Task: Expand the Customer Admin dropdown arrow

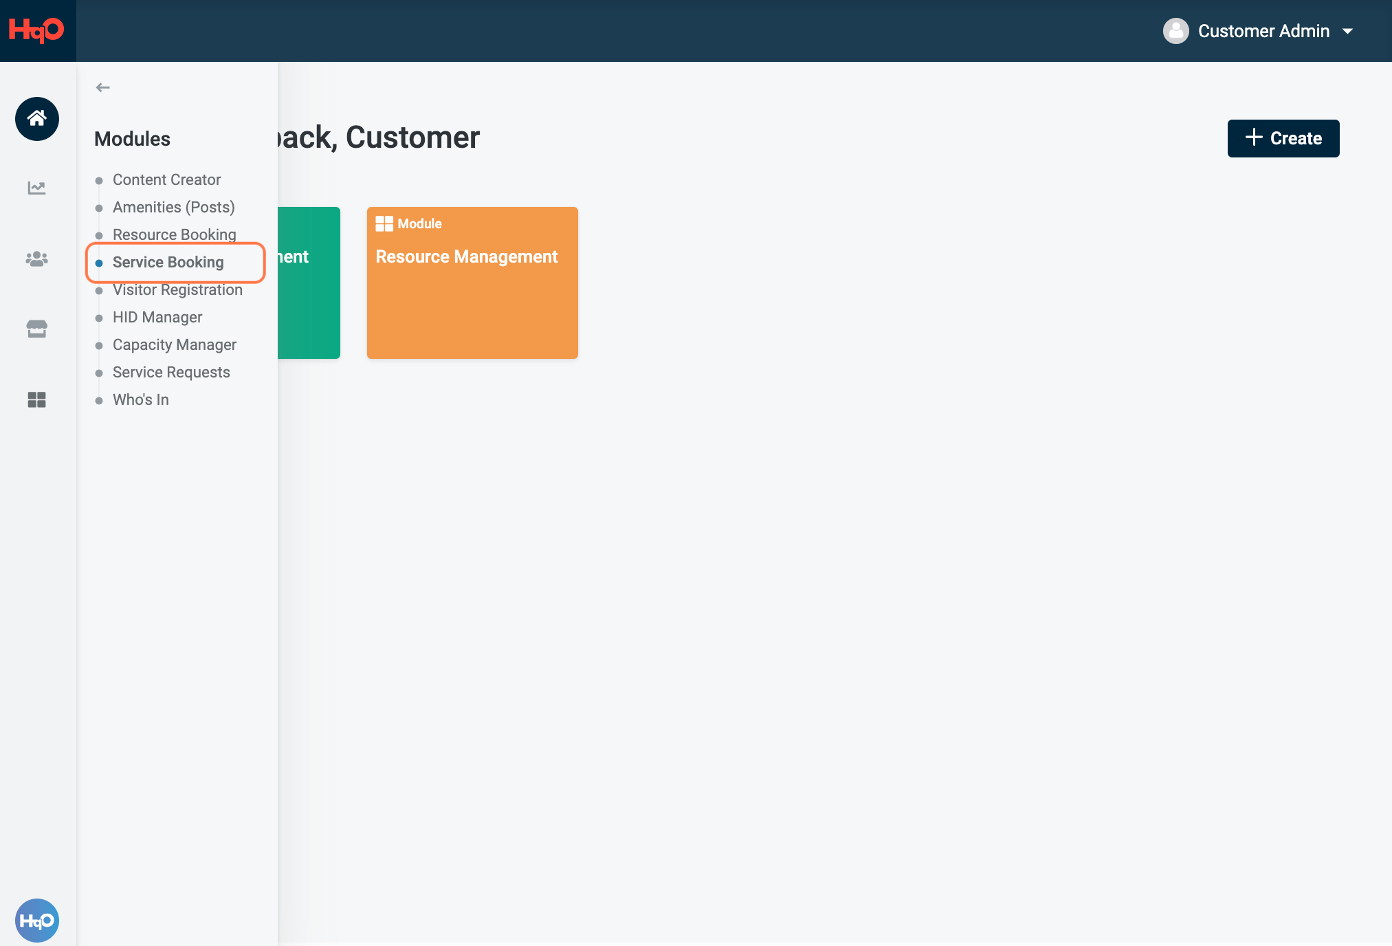Action: (1347, 31)
